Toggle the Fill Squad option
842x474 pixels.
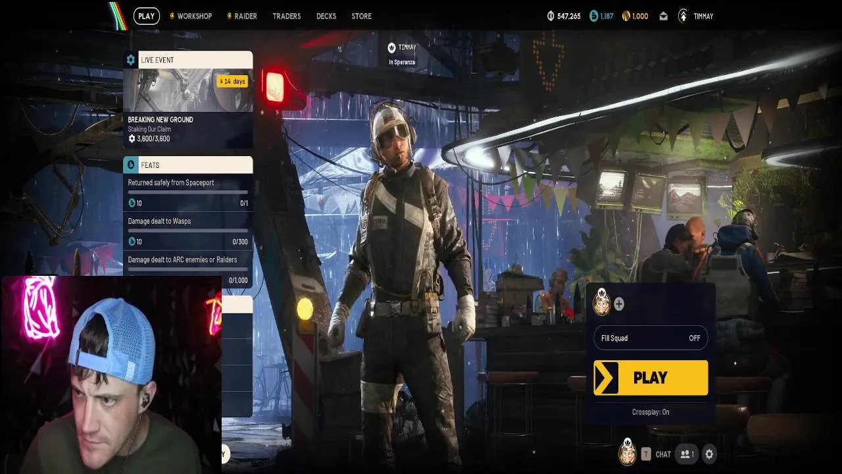click(651, 338)
